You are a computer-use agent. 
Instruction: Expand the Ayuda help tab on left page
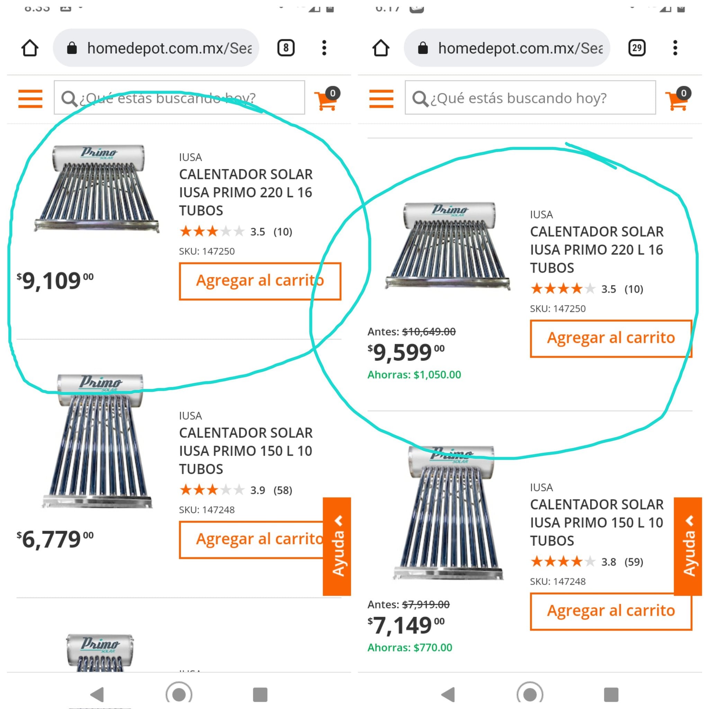[337, 546]
